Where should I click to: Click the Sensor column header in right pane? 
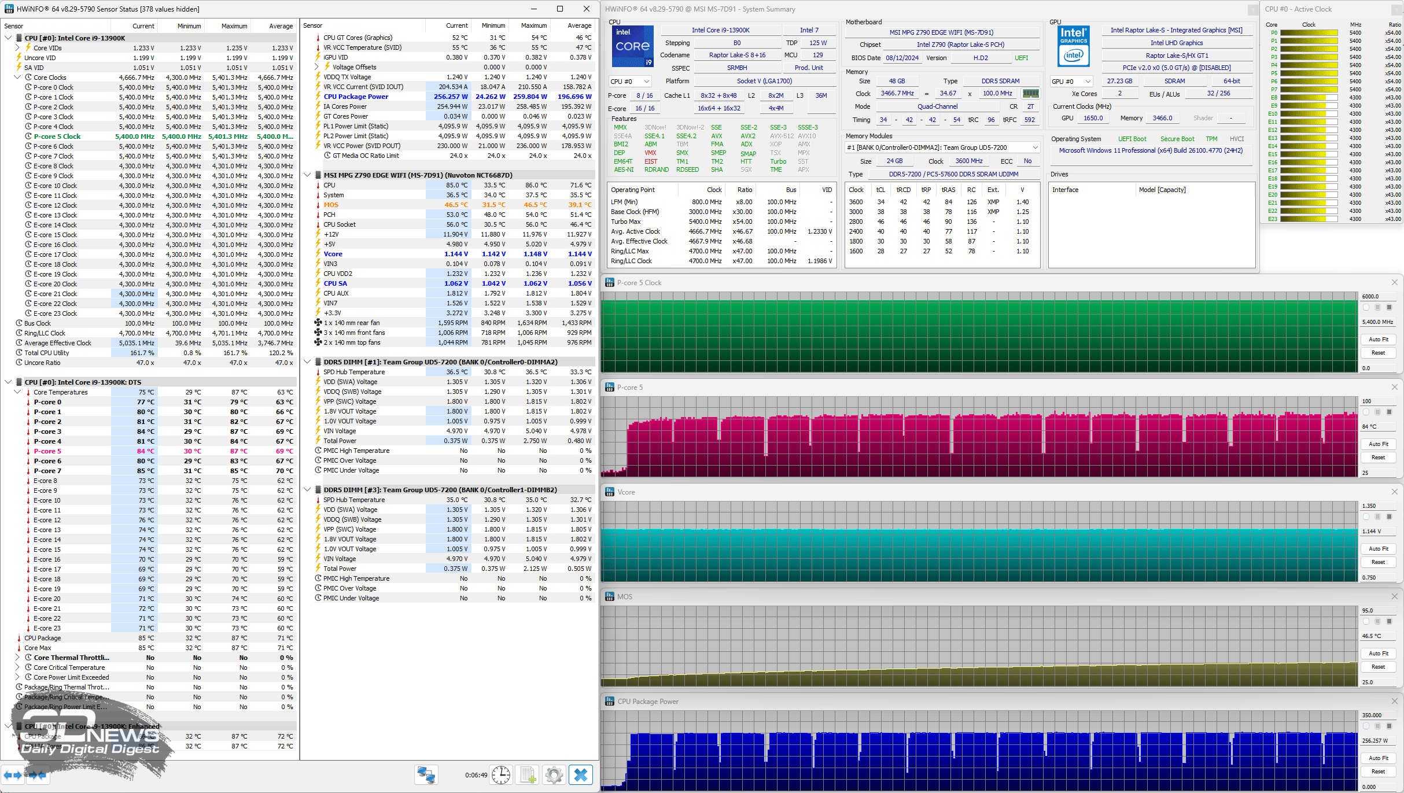click(363, 25)
